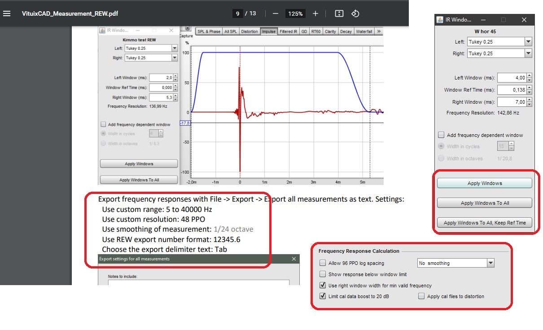The image size is (543, 330).
Task: Show more graph tabs with » arrow
Action: 379,31
